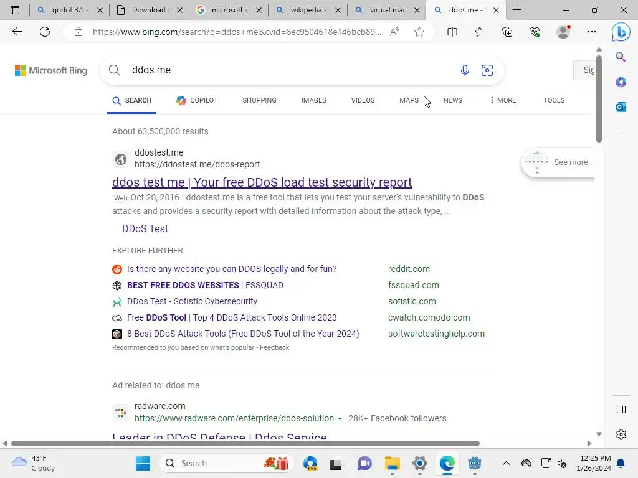
Task: Click Microsoft Bing logo
Action: coord(51,70)
